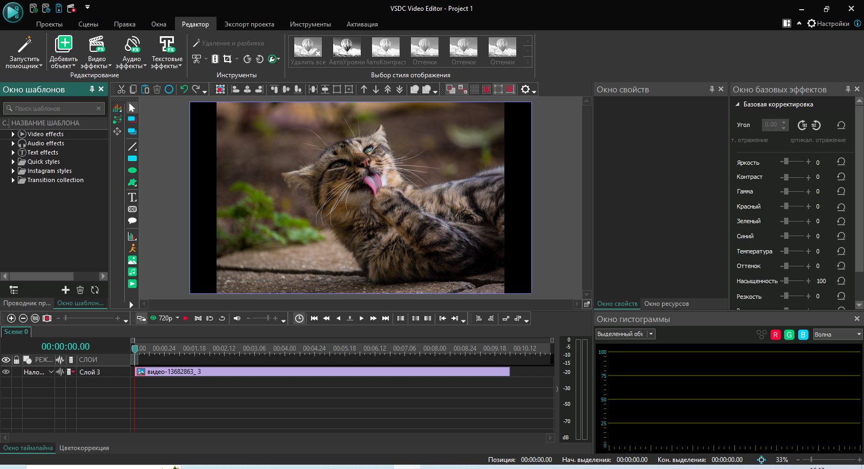Switch to the Цветокоррекция tab
The width and height of the screenshot is (864, 469).
click(84, 448)
